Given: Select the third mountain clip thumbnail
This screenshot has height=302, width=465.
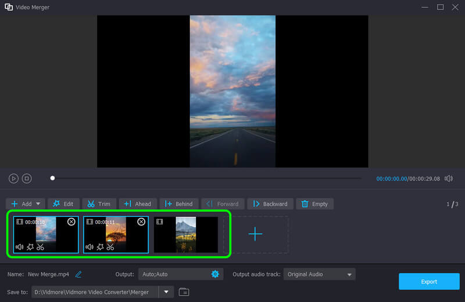Looking at the screenshot, I should coord(185,235).
